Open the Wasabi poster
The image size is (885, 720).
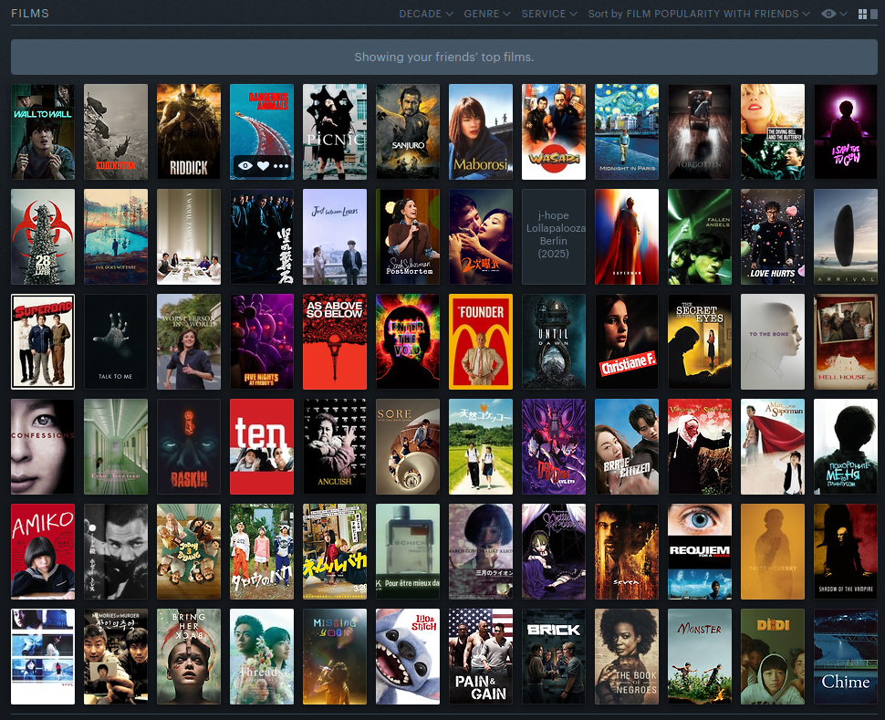click(554, 132)
